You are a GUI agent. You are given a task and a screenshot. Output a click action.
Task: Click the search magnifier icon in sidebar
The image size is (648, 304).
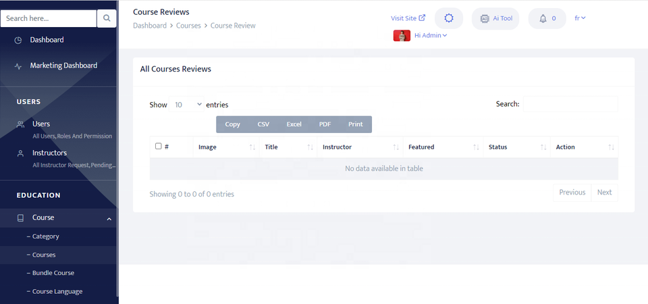click(x=107, y=19)
